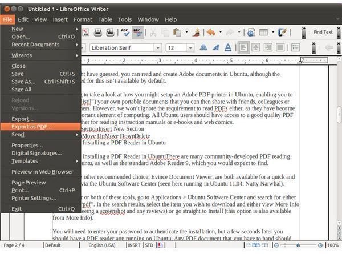This screenshot has height=254, width=342.
Task: Open the Format menu
Action: [x=83, y=19]
